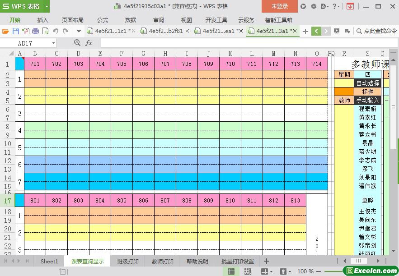Click the Redo arrow icon
Image resolution: width=399 pixels, height=276 pixels.
click(66, 31)
